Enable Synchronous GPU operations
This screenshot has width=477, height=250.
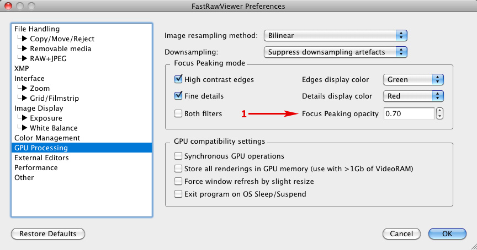tap(178, 156)
